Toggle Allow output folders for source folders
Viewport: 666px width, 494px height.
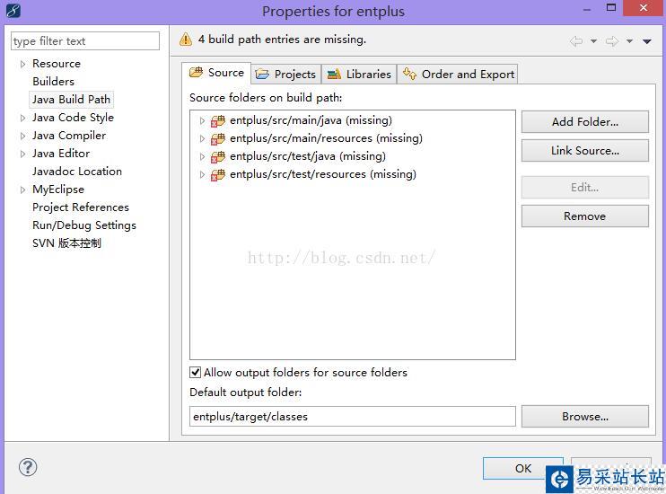click(196, 373)
